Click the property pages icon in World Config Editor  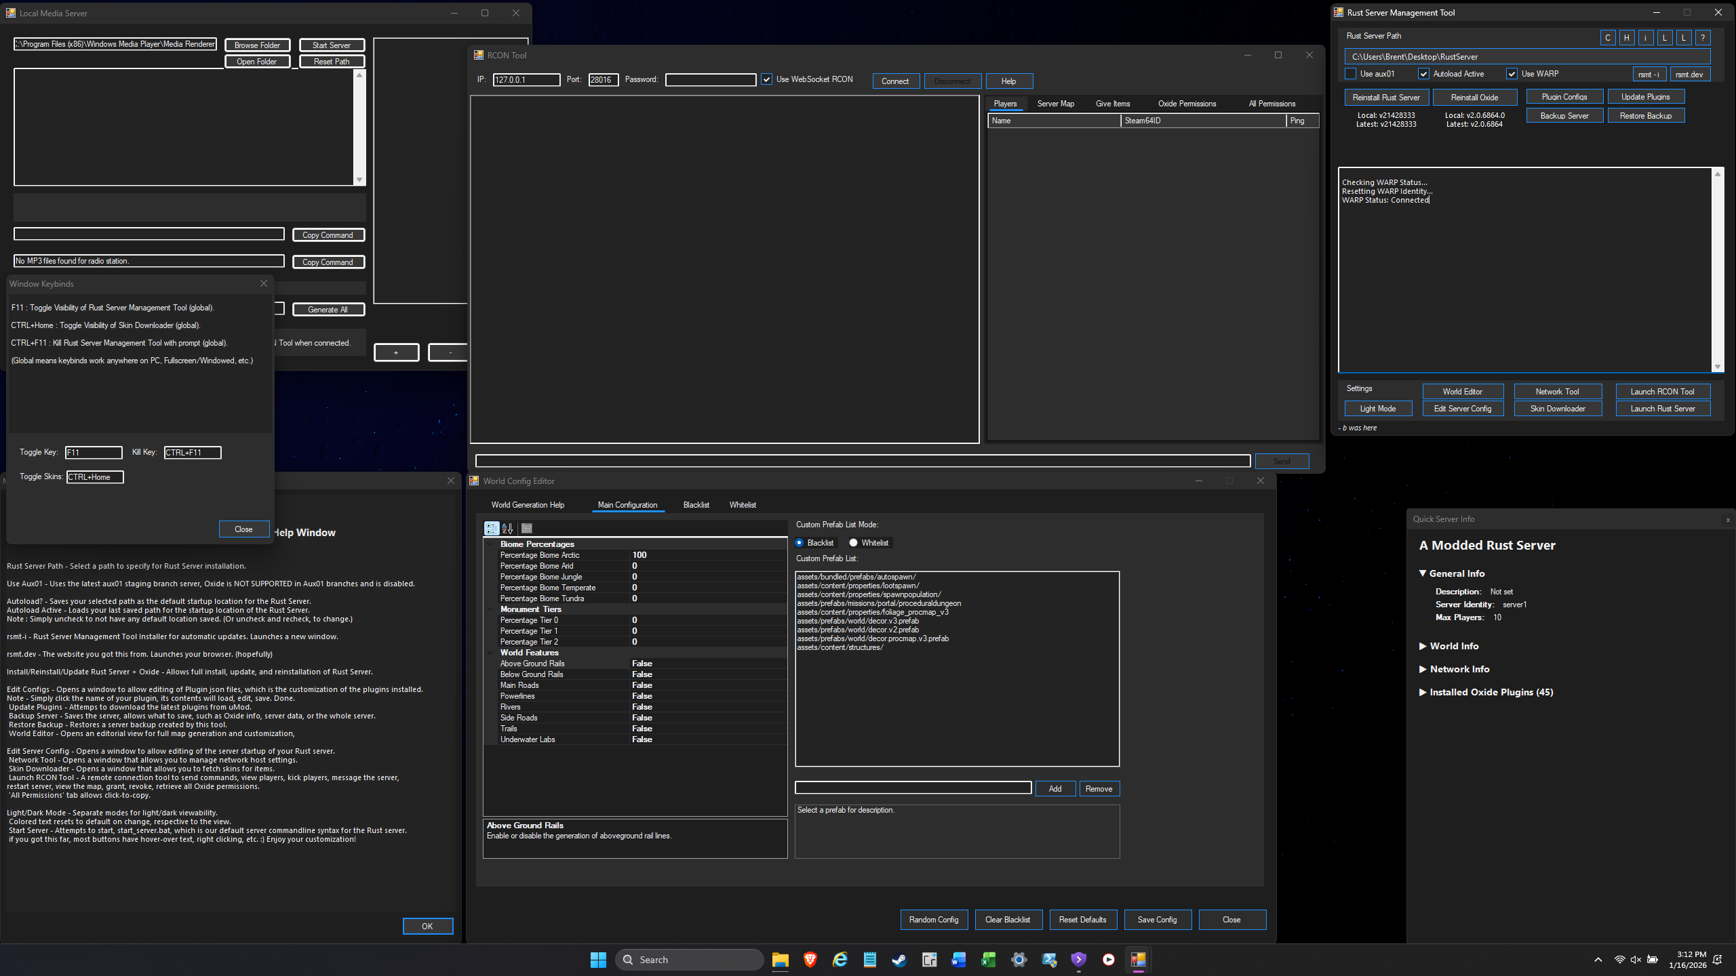[527, 529]
